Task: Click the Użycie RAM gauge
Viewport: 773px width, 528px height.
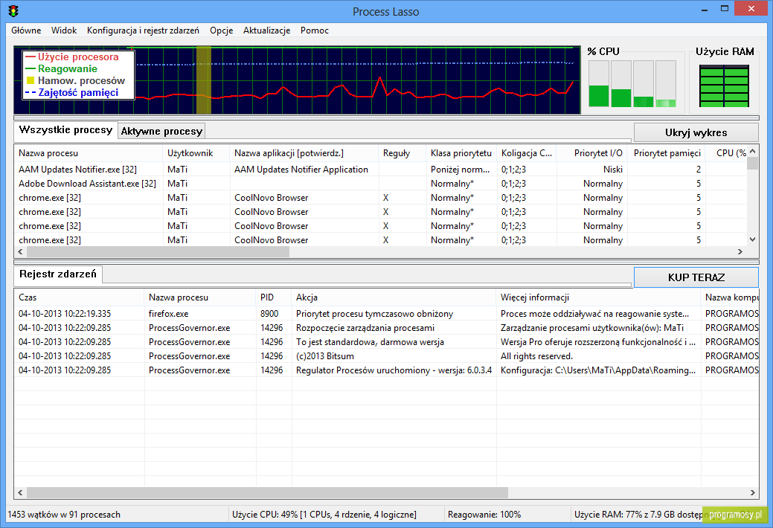Action: coord(724,86)
